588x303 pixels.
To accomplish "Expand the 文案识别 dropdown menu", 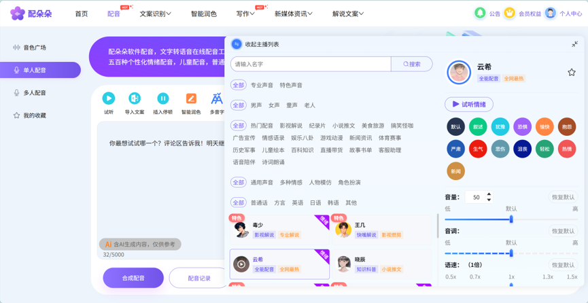I will pos(155,14).
